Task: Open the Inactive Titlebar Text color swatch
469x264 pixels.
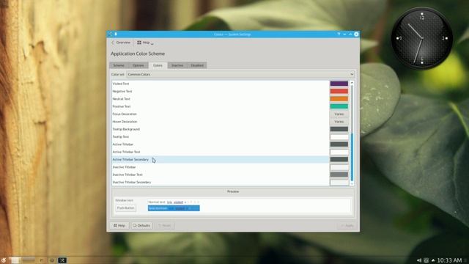Action: tap(339, 175)
